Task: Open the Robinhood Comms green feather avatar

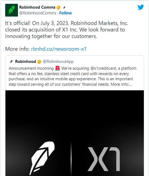Action: coord(11,10)
